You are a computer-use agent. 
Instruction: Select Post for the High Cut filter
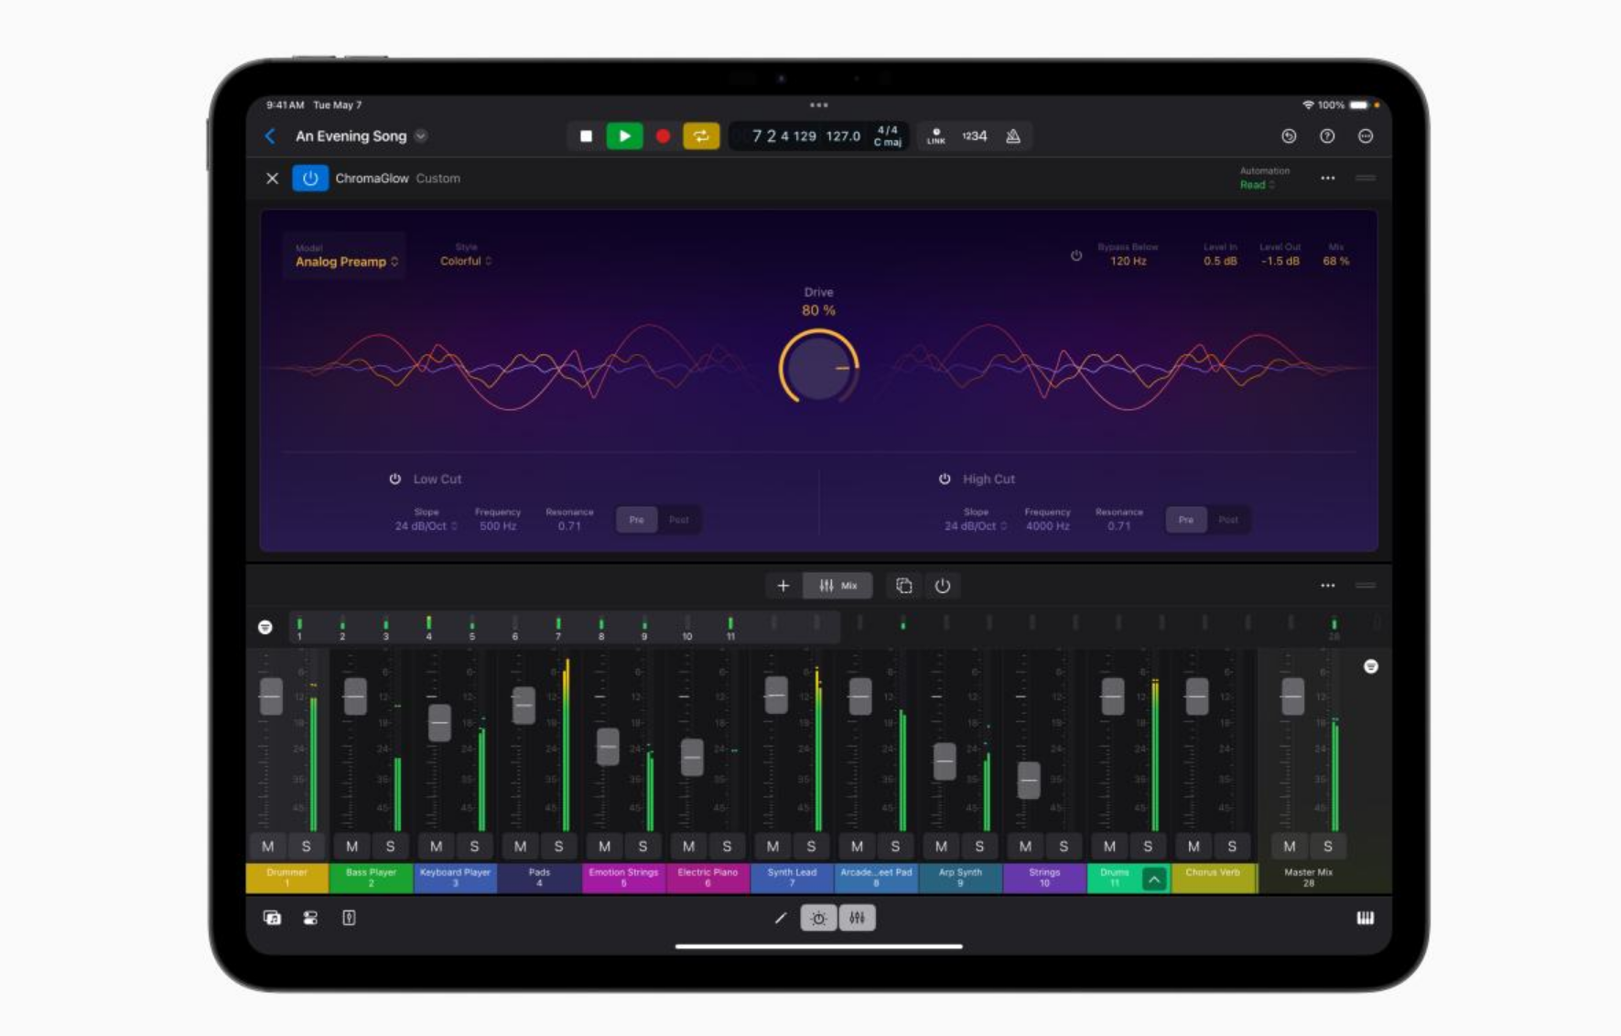pos(1227,520)
